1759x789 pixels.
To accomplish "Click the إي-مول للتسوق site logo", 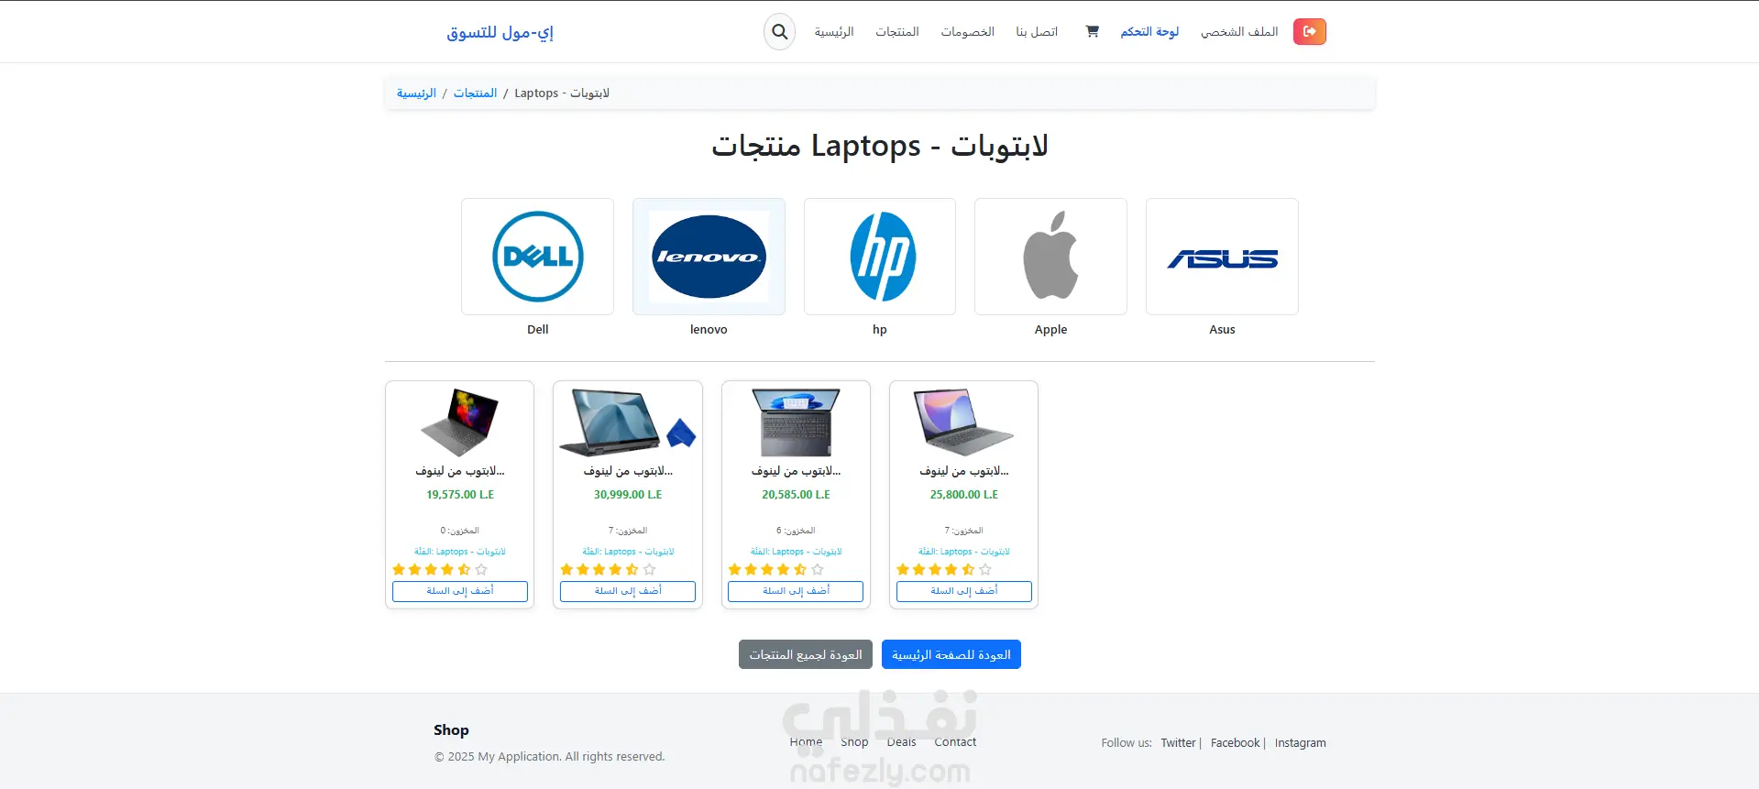I will (500, 32).
